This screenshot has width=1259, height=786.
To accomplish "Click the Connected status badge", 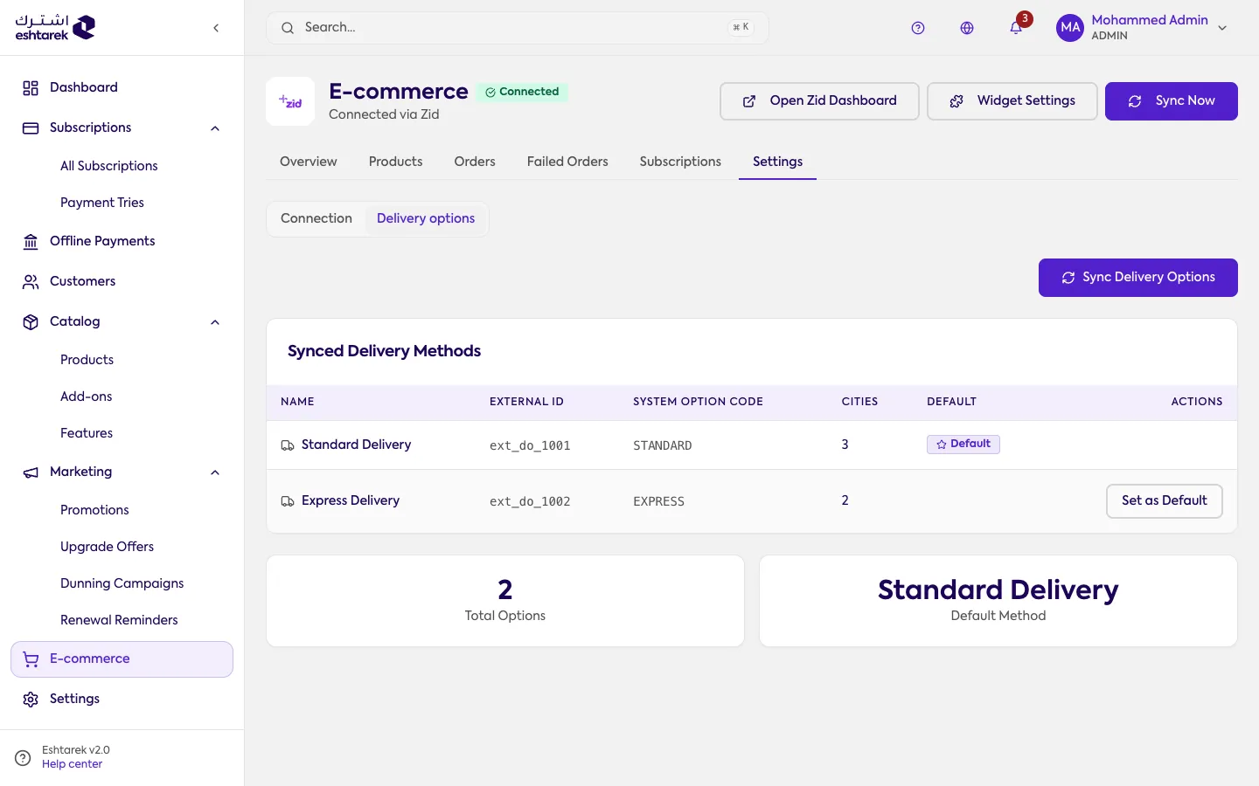I will (523, 92).
